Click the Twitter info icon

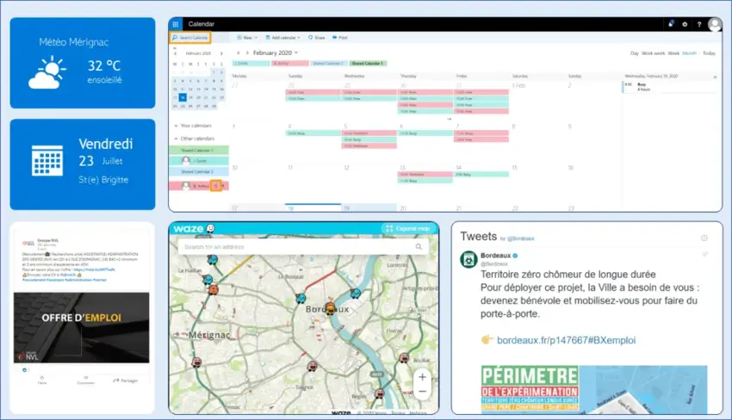click(x=704, y=238)
